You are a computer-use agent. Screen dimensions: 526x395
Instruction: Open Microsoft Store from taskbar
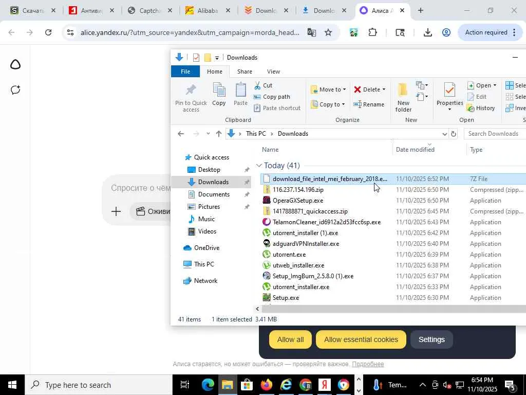click(x=247, y=385)
